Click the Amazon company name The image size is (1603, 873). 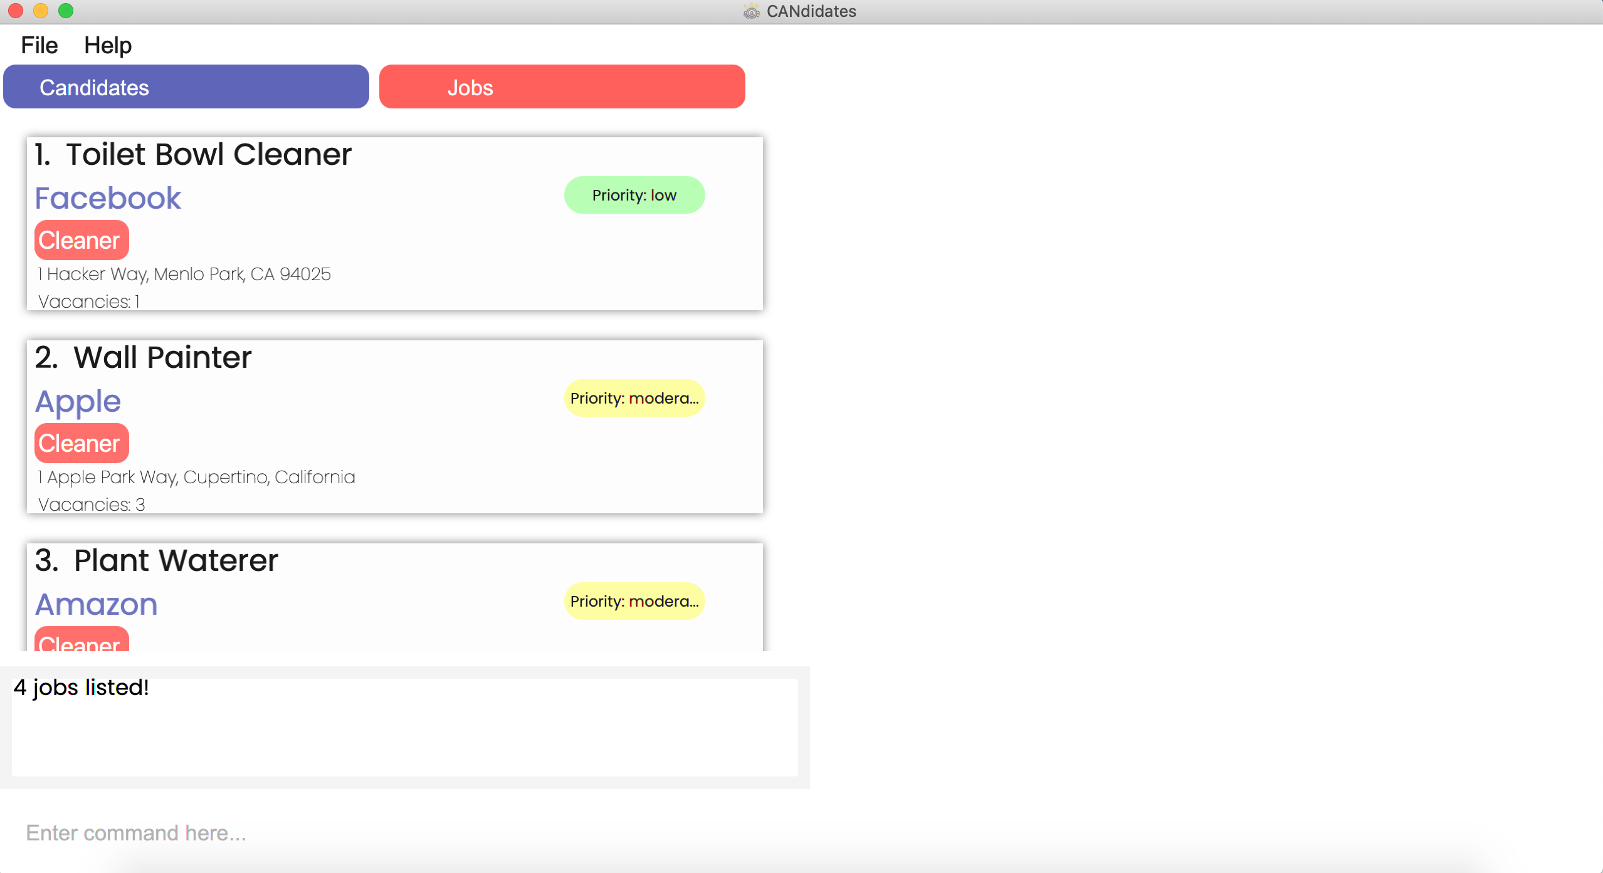[x=96, y=604]
